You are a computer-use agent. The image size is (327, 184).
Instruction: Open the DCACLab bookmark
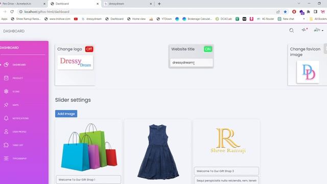click(224, 19)
